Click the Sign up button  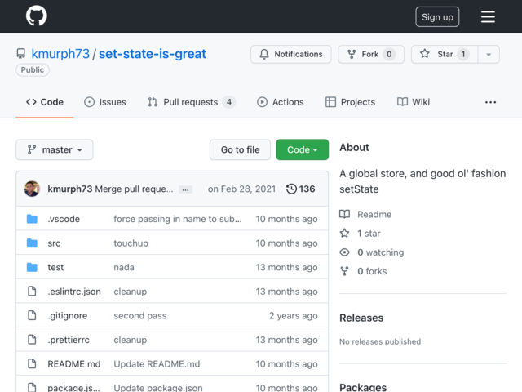(x=437, y=16)
